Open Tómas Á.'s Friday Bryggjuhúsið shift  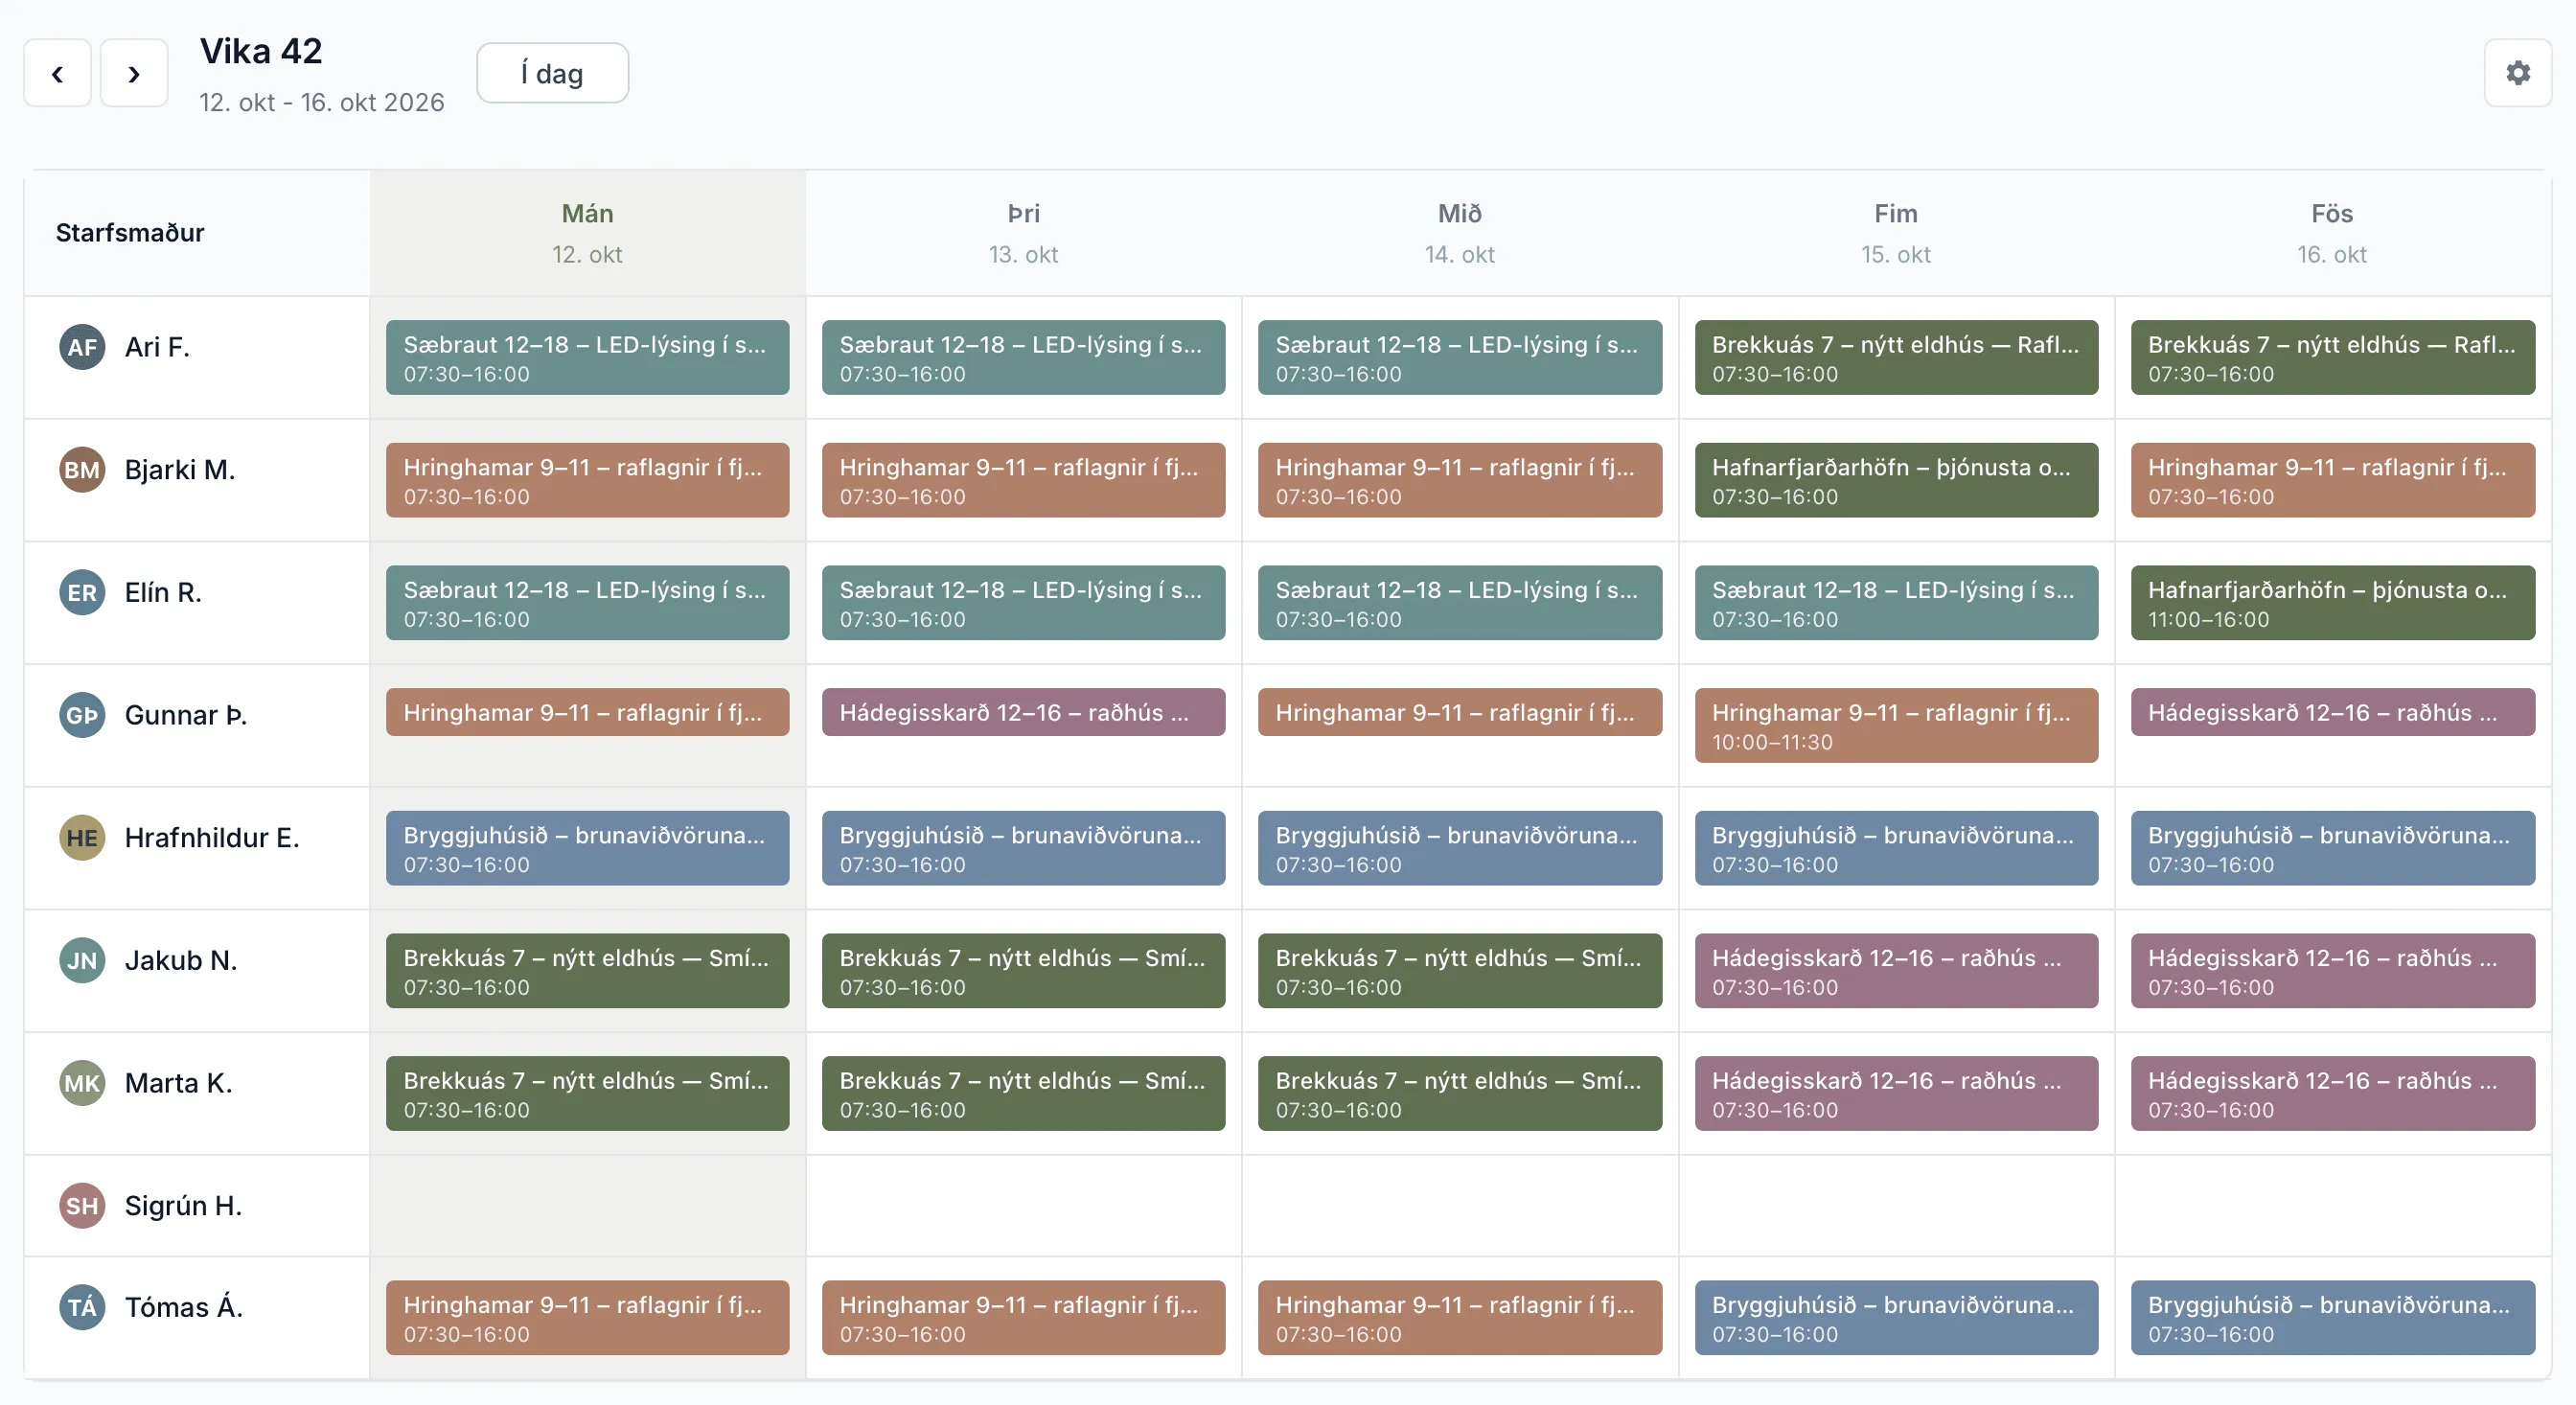click(2332, 1318)
